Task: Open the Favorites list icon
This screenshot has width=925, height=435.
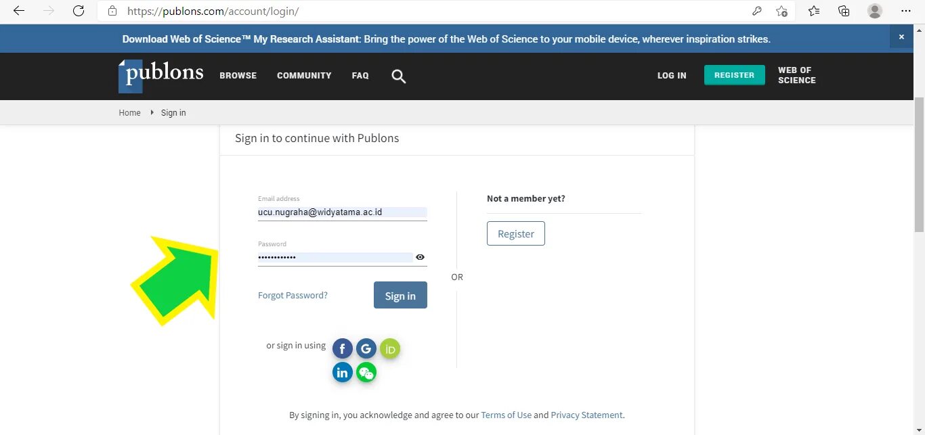Action: [814, 11]
